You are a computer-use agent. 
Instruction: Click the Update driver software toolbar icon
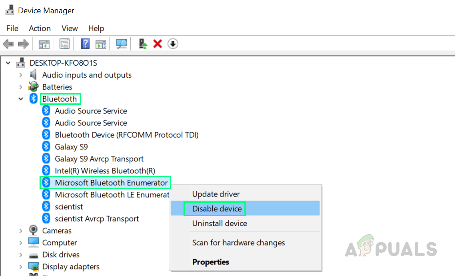(142, 43)
